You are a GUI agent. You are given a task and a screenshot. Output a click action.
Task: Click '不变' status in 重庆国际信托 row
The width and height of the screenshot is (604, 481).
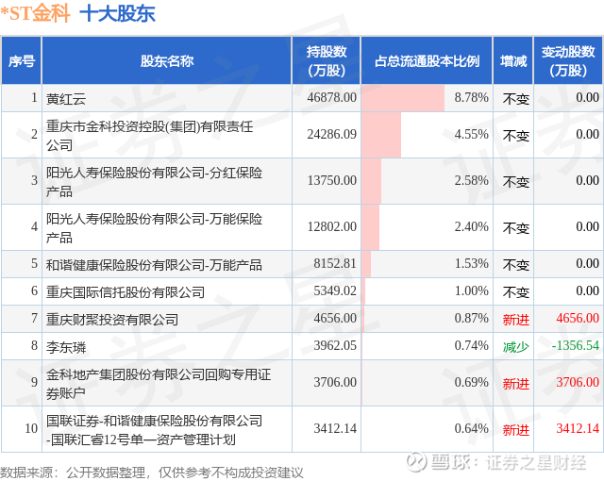point(516,292)
